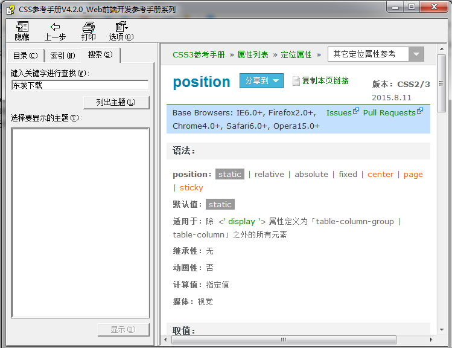Close the CSS参考手册 window
The height and width of the screenshot is (348, 452).
click(x=434, y=7)
